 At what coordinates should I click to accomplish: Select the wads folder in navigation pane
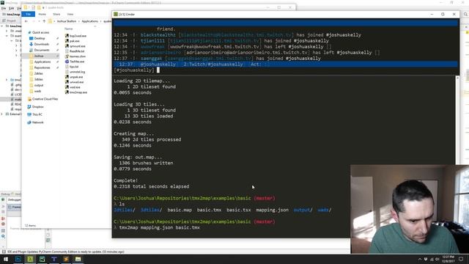coord(37,91)
